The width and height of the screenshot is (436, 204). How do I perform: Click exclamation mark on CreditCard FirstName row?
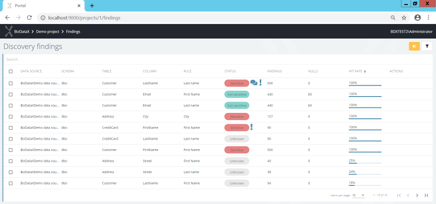252,127
